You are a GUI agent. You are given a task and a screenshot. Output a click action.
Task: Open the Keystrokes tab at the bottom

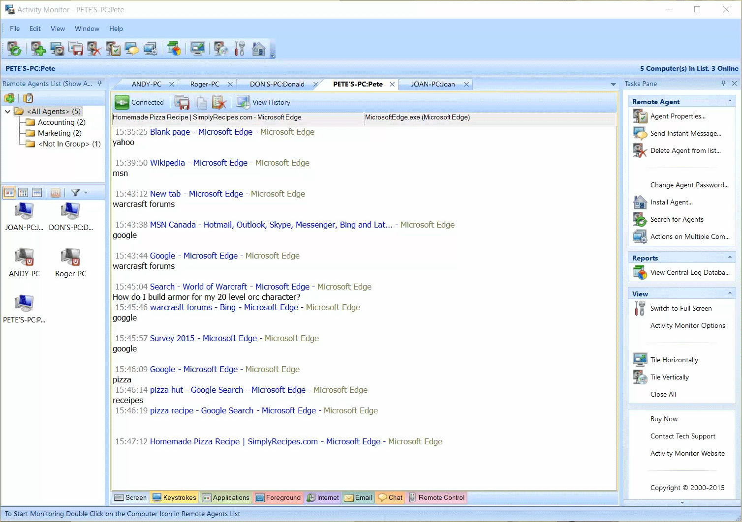coord(174,497)
